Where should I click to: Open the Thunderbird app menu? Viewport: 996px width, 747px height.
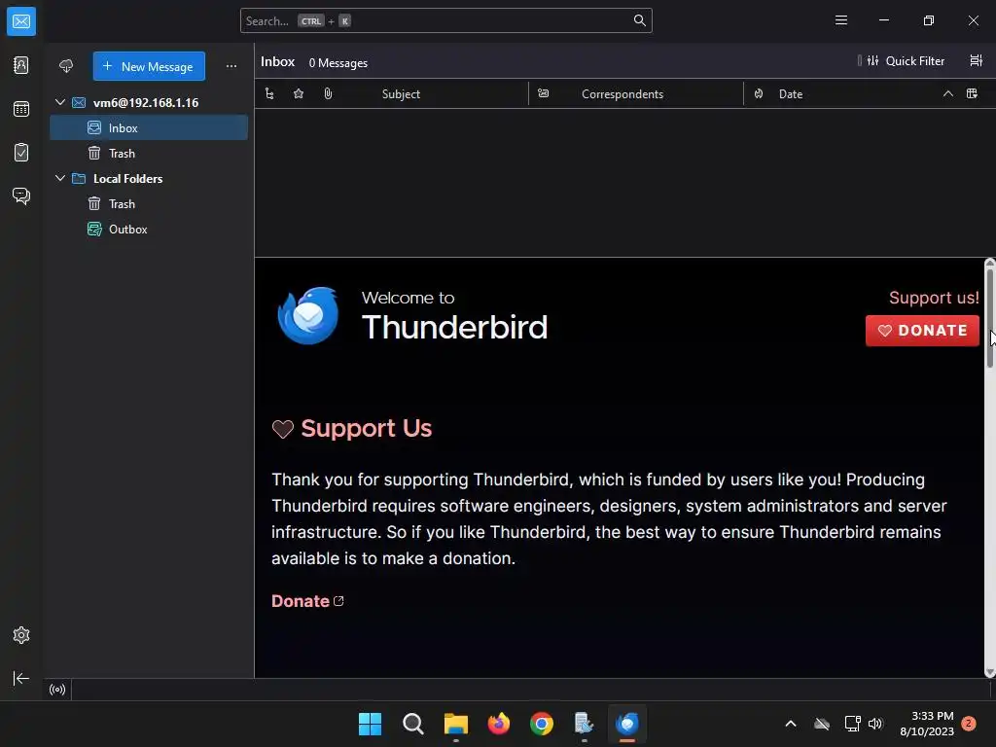coord(841,20)
